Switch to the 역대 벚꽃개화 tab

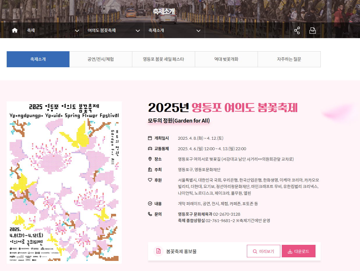point(226,59)
